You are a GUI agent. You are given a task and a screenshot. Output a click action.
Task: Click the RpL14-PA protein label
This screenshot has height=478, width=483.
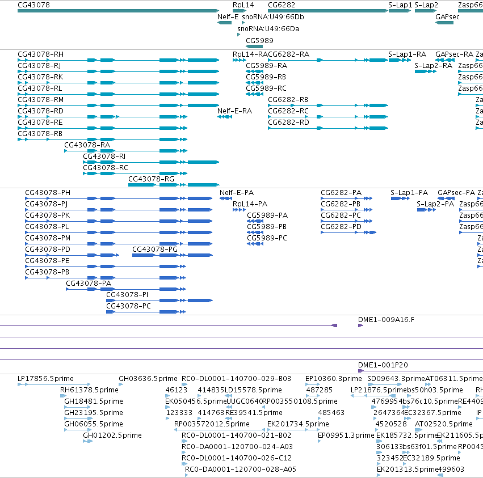pos(250,204)
